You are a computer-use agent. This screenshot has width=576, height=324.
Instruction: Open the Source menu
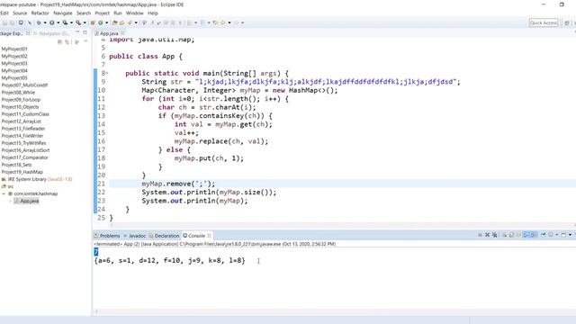tap(20, 13)
